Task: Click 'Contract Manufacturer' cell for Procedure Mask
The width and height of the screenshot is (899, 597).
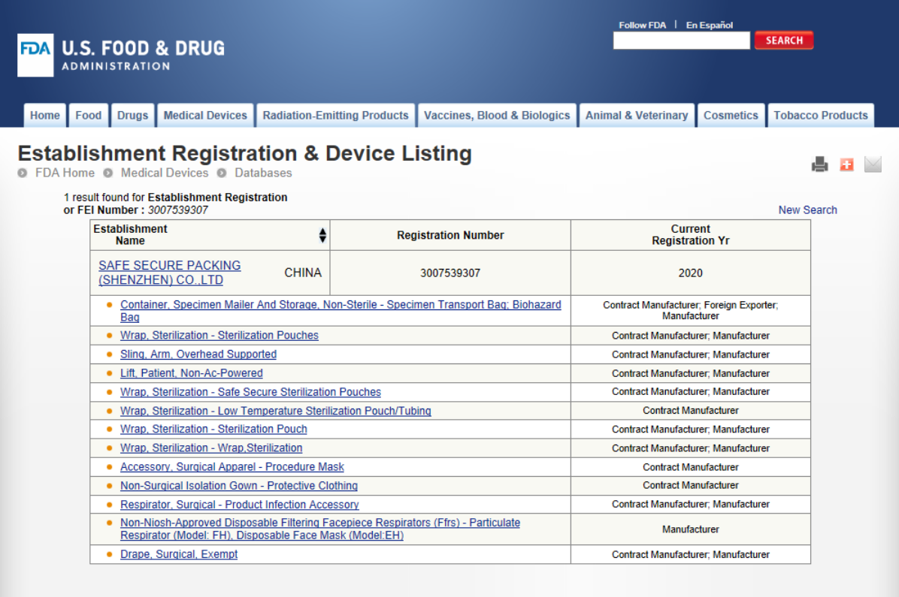Action: coord(690,467)
